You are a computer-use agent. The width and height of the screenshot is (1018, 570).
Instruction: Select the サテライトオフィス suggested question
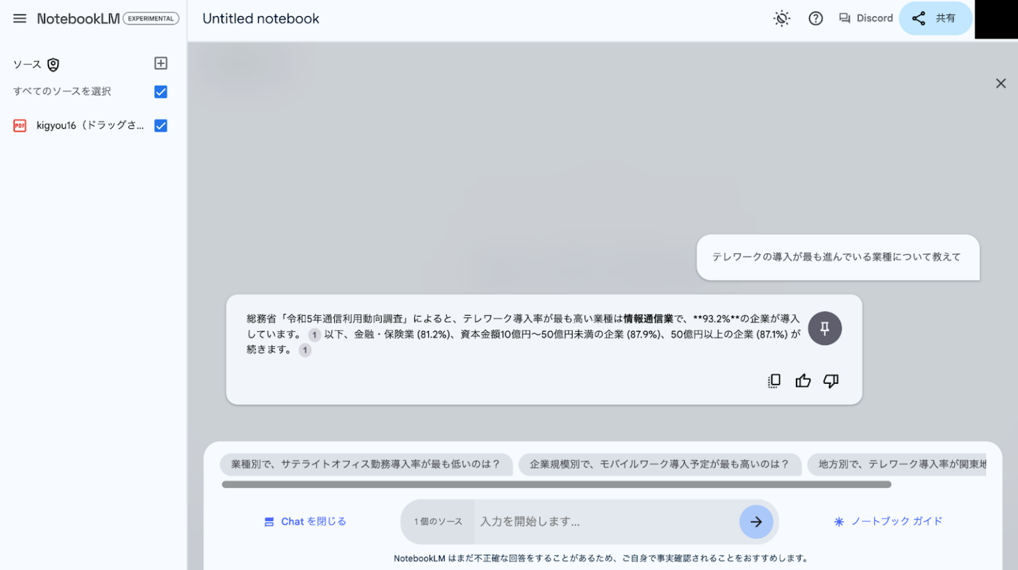[x=365, y=464]
